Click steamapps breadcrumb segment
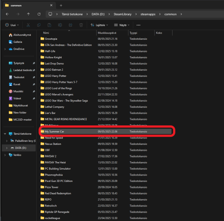This screenshot has width=224, height=221. pyautogui.click(x=148, y=14)
